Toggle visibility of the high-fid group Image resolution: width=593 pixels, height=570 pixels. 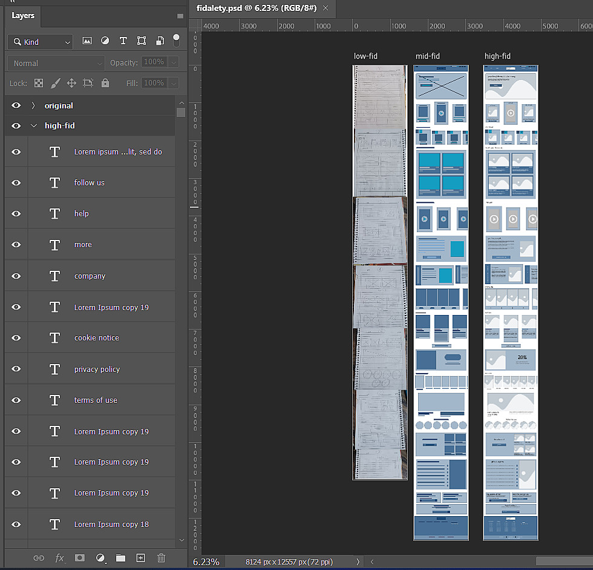[16, 126]
